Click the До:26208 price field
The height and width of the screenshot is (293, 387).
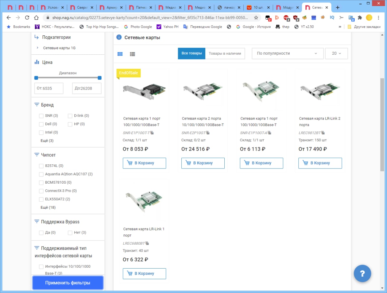[87, 88]
